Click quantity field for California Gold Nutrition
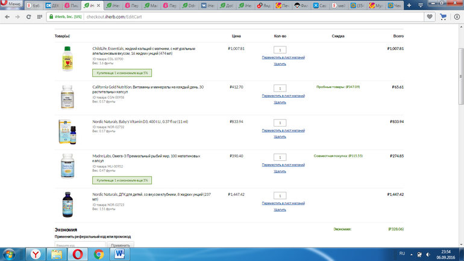Image resolution: width=464 pixels, height=261 pixels. [280, 89]
